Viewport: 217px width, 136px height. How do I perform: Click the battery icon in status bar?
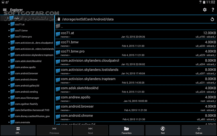point(204,2)
